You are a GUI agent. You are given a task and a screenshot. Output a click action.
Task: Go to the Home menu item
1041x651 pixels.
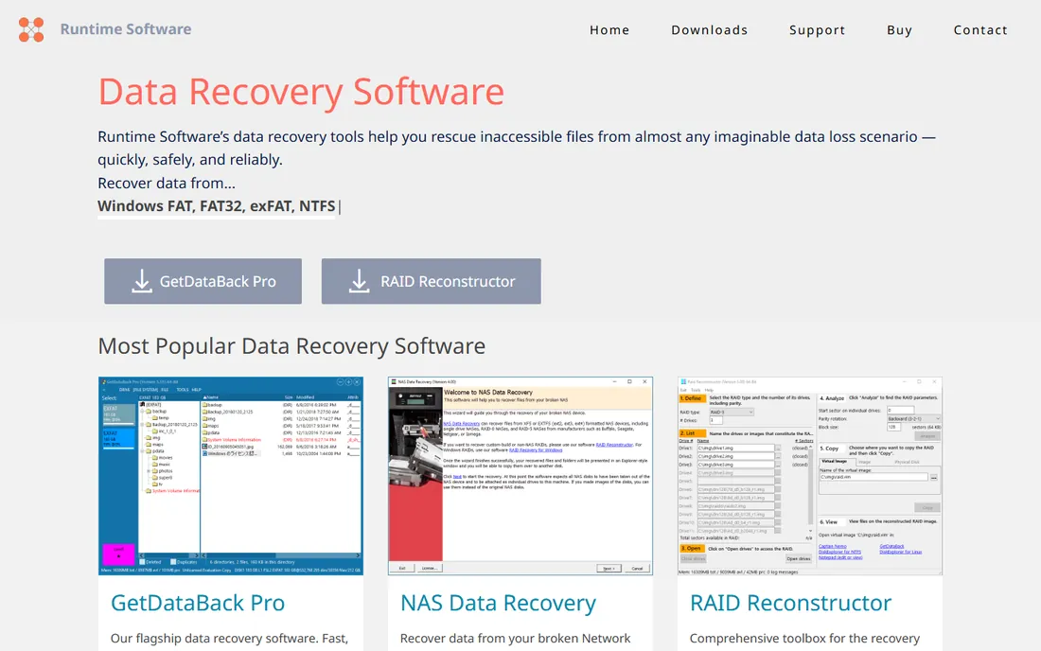tap(609, 30)
